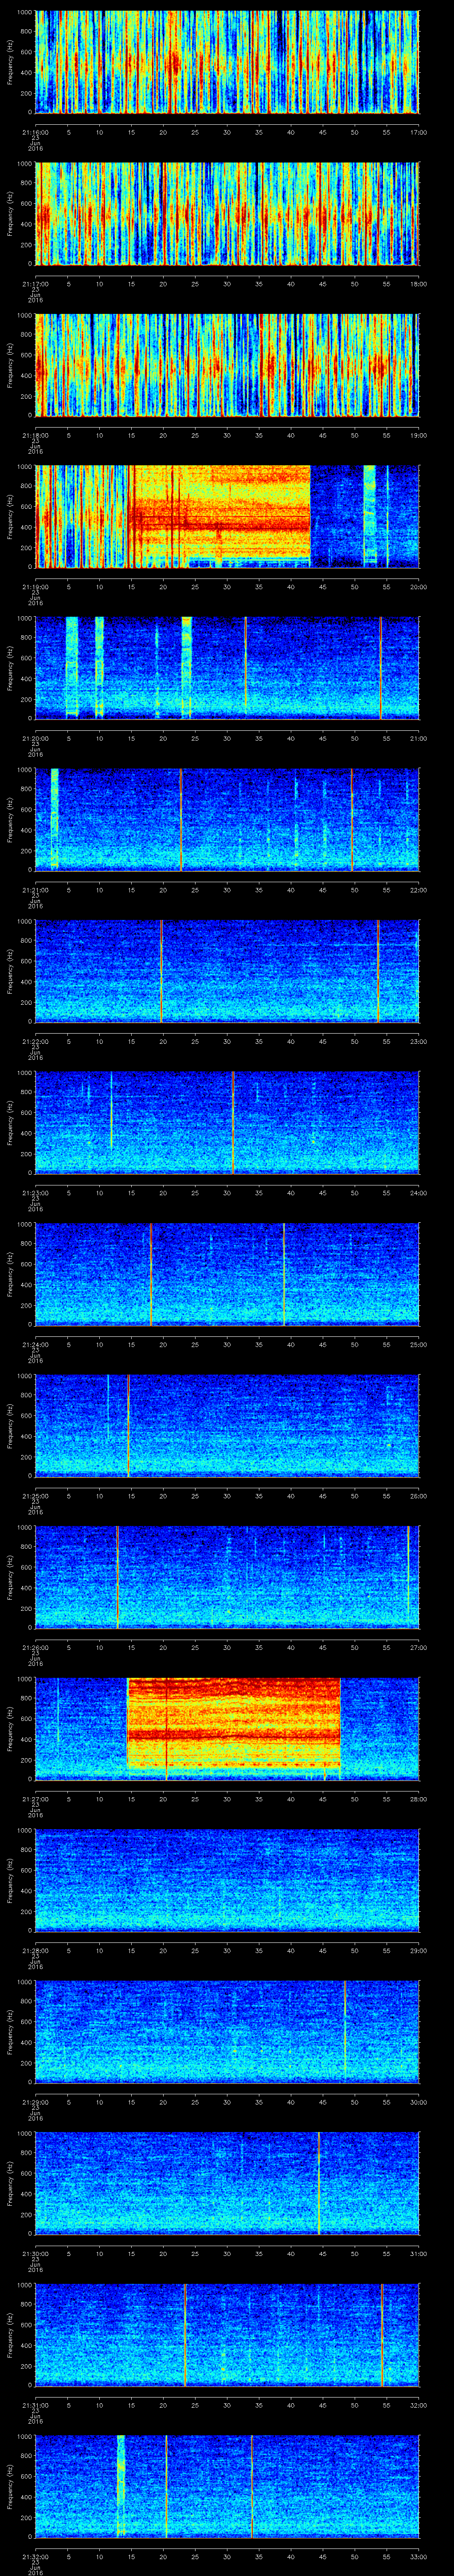Click the wide cyan band near 5 s in 21:20 panel
The height and width of the screenshot is (2576, 454).
(72, 667)
